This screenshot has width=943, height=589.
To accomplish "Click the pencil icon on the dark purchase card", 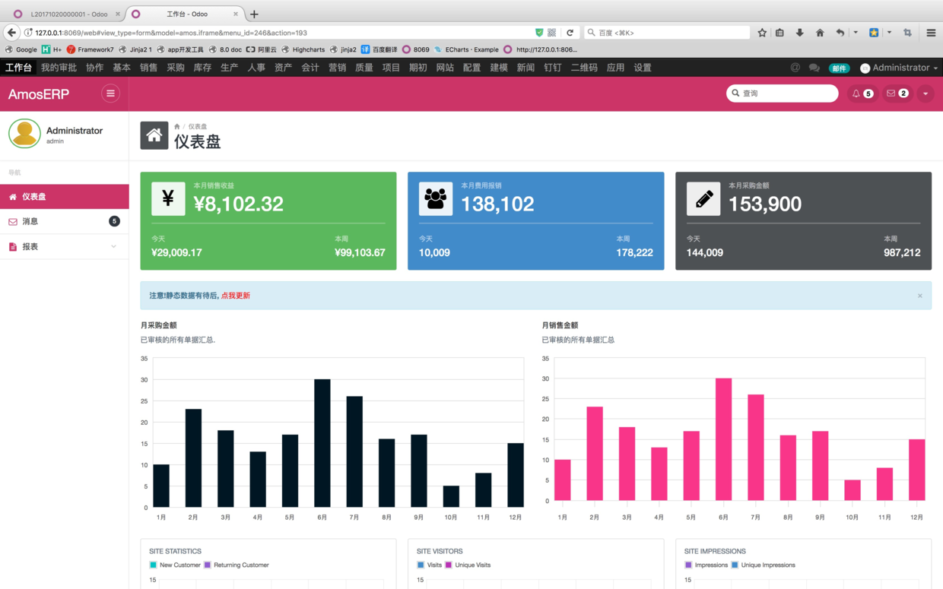I will point(703,198).
